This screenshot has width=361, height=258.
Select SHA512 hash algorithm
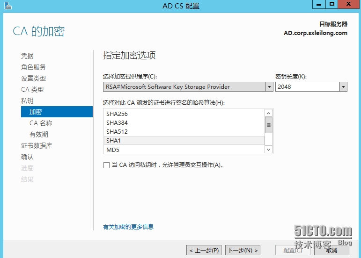184,132
